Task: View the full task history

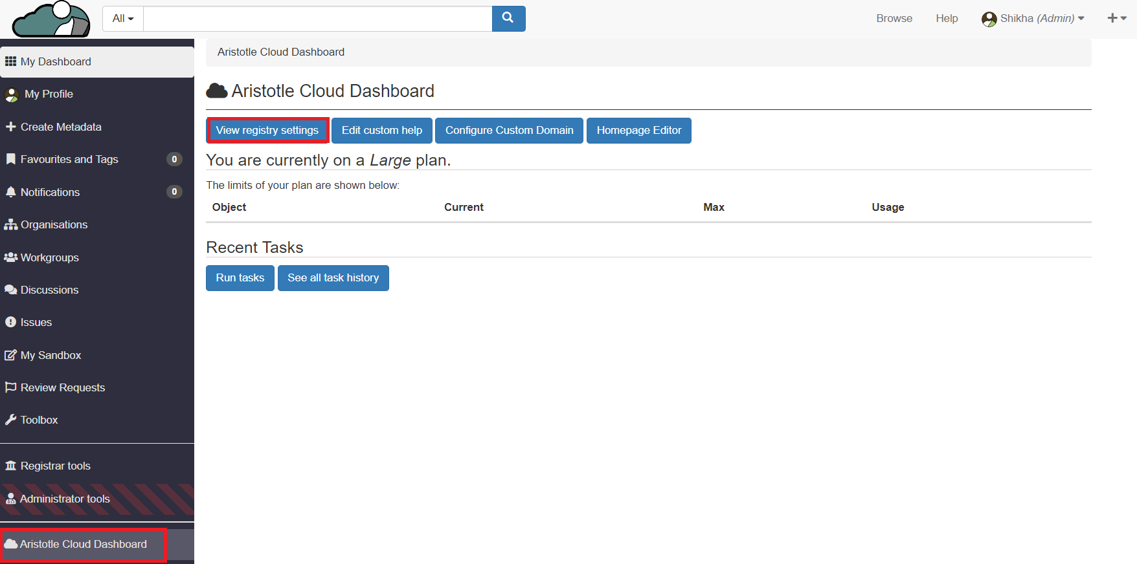Action: (x=333, y=278)
